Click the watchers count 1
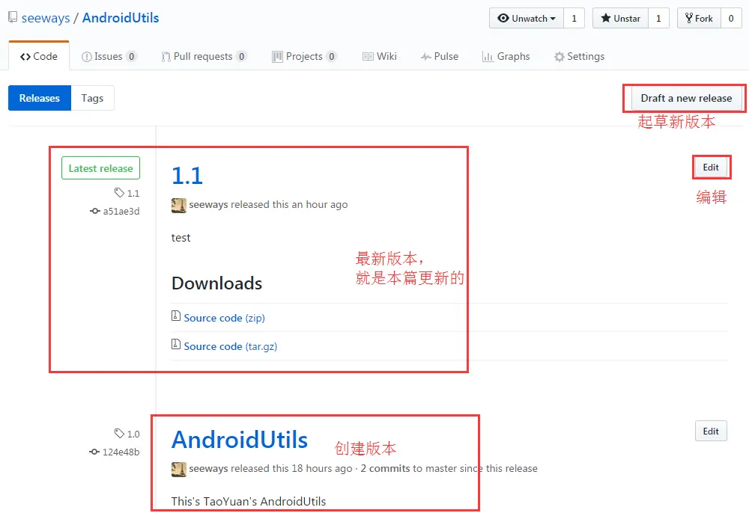Image resolution: width=749 pixels, height=513 pixels. tap(574, 18)
